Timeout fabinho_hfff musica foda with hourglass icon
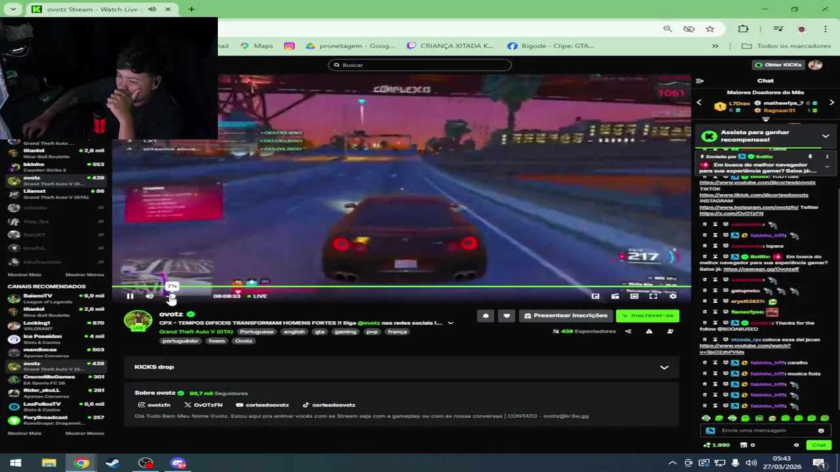This screenshot has height=472, width=840. point(715,374)
